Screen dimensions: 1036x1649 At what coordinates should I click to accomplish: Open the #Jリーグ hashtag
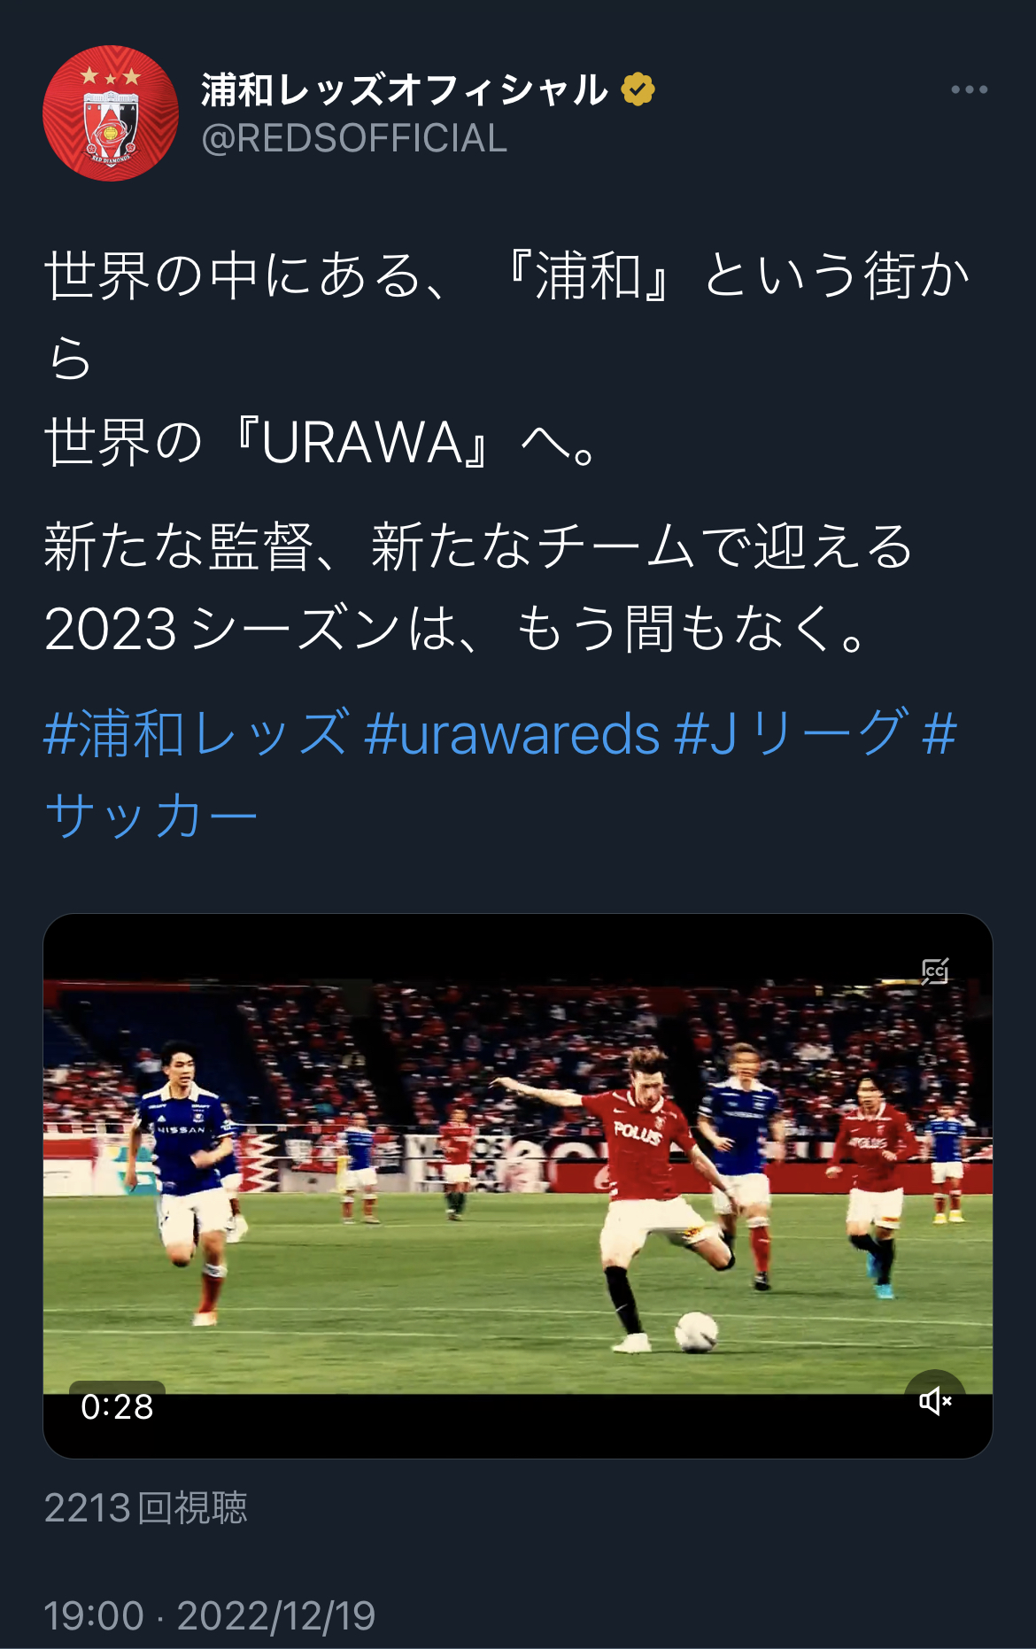tap(792, 733)
